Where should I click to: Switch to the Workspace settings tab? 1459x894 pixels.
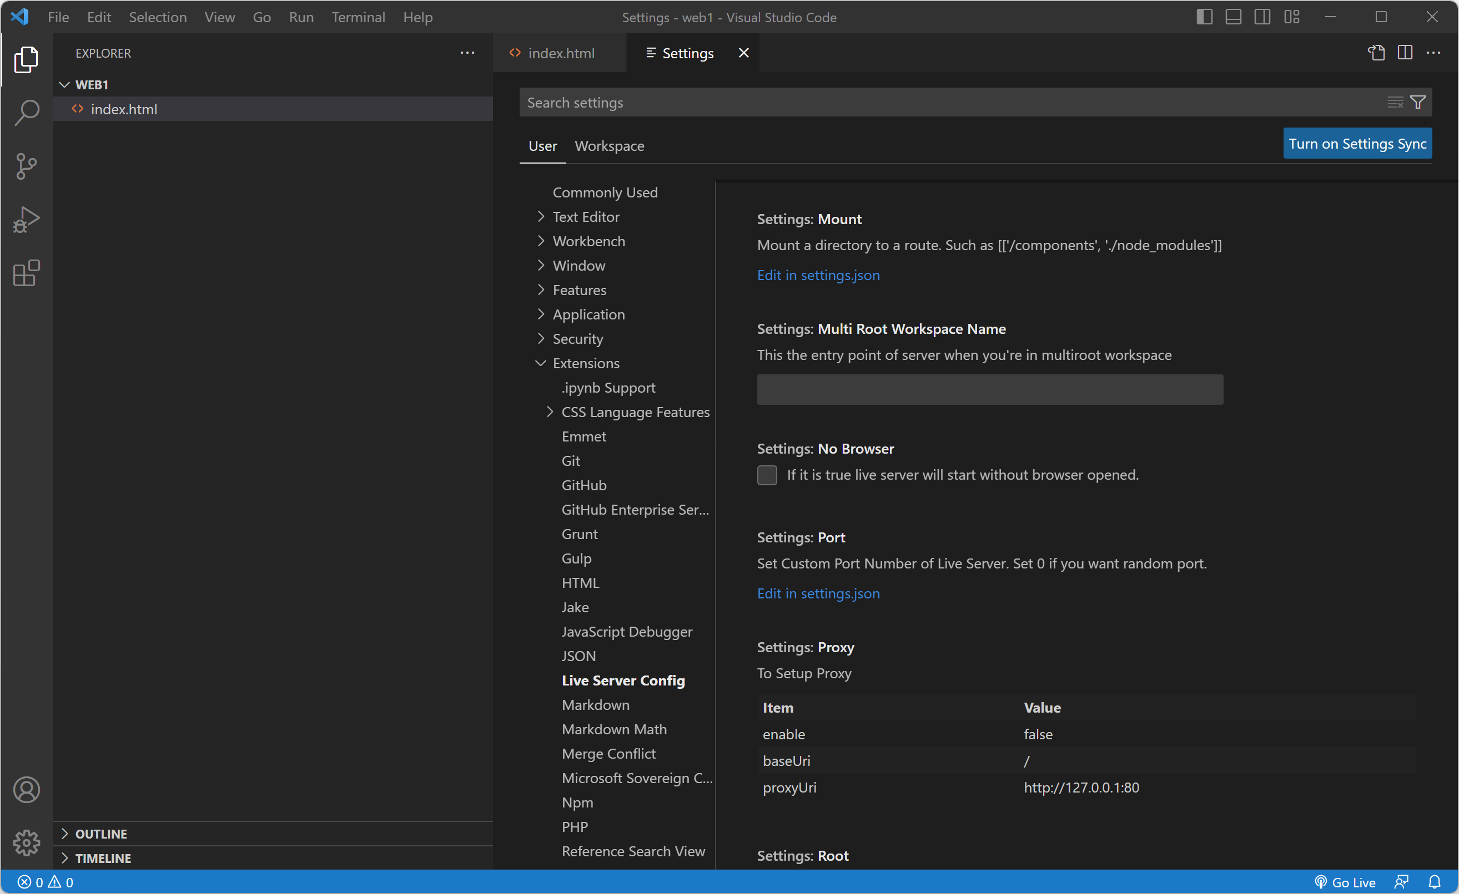pos(609,145)
